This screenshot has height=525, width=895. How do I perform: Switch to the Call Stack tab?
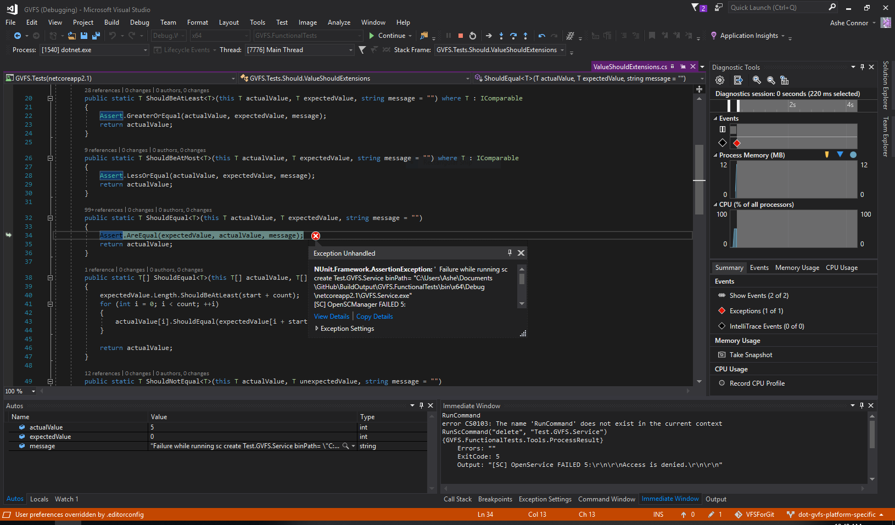457,499
